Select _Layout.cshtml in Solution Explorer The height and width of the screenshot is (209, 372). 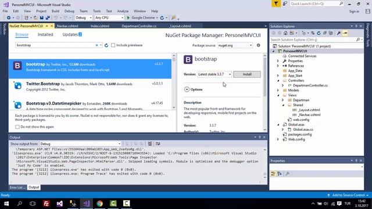(x=309, y=110)
